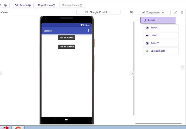Click 'Text for Button2' in phone preview
The width and height of the screenshot is (186, 129).
point(66,47)
